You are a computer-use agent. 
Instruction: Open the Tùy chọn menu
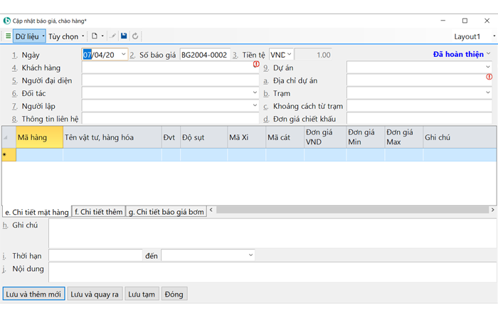(66, 36)
